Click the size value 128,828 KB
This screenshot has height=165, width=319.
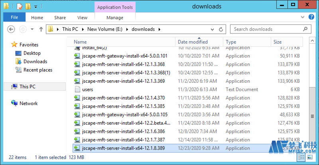288,98
